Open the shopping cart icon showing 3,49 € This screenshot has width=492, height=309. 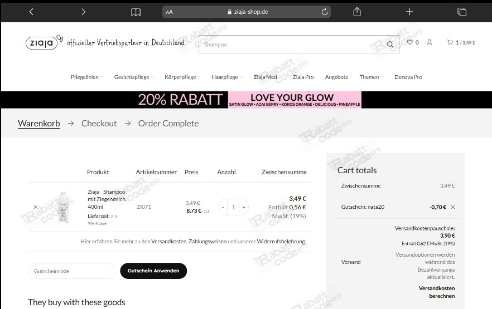[x=461, y=42]
